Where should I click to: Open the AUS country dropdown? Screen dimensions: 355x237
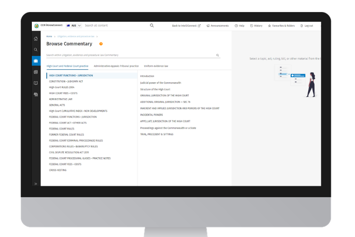point(74,26)
